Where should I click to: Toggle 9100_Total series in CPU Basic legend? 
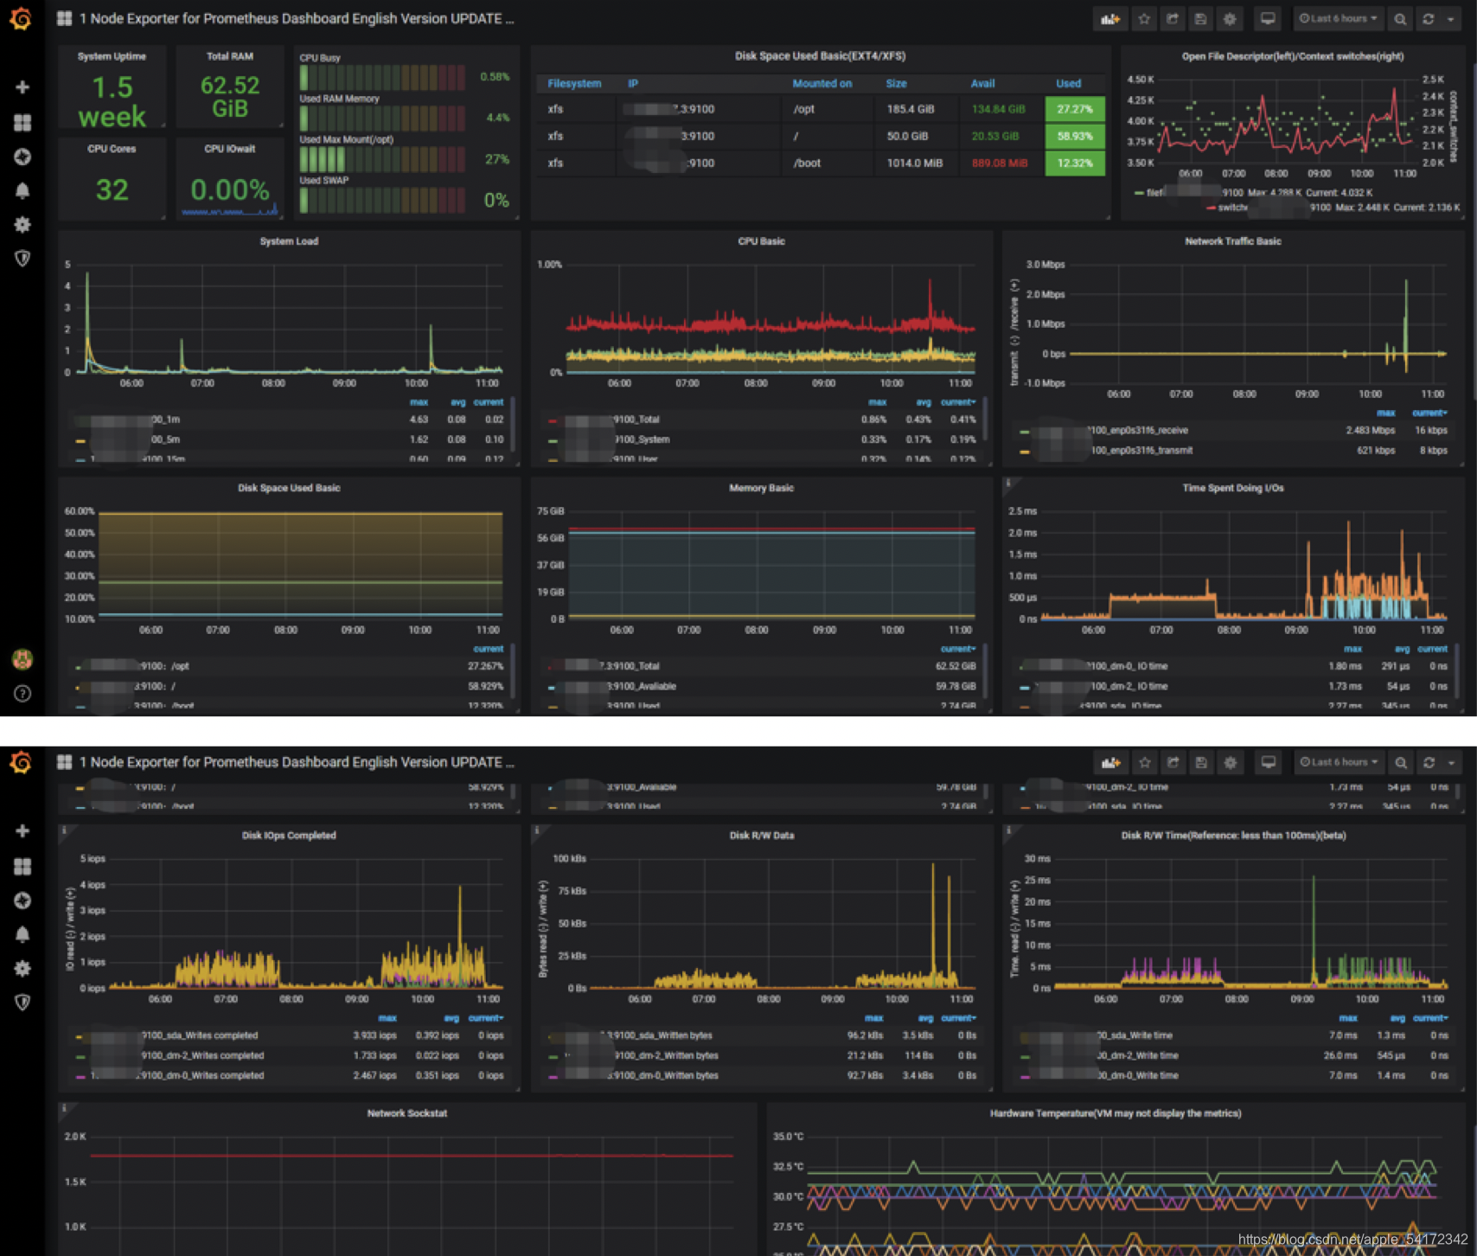point(636,419)
